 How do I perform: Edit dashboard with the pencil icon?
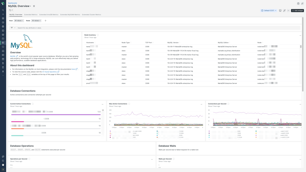tap(284, 10)
